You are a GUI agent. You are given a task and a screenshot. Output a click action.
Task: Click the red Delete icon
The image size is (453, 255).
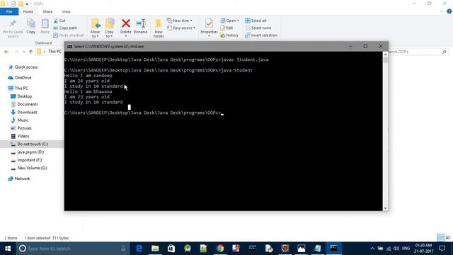coord(126,23)
